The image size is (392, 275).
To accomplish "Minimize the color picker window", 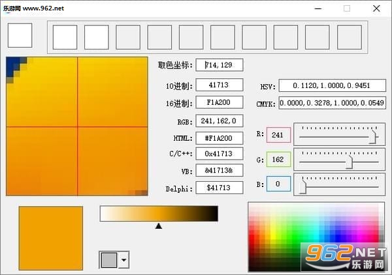I will point(318,8).
